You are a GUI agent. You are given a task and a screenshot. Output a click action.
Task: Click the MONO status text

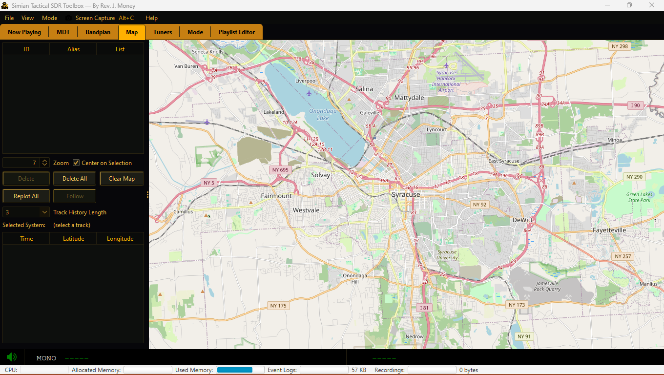click(46, 358)
